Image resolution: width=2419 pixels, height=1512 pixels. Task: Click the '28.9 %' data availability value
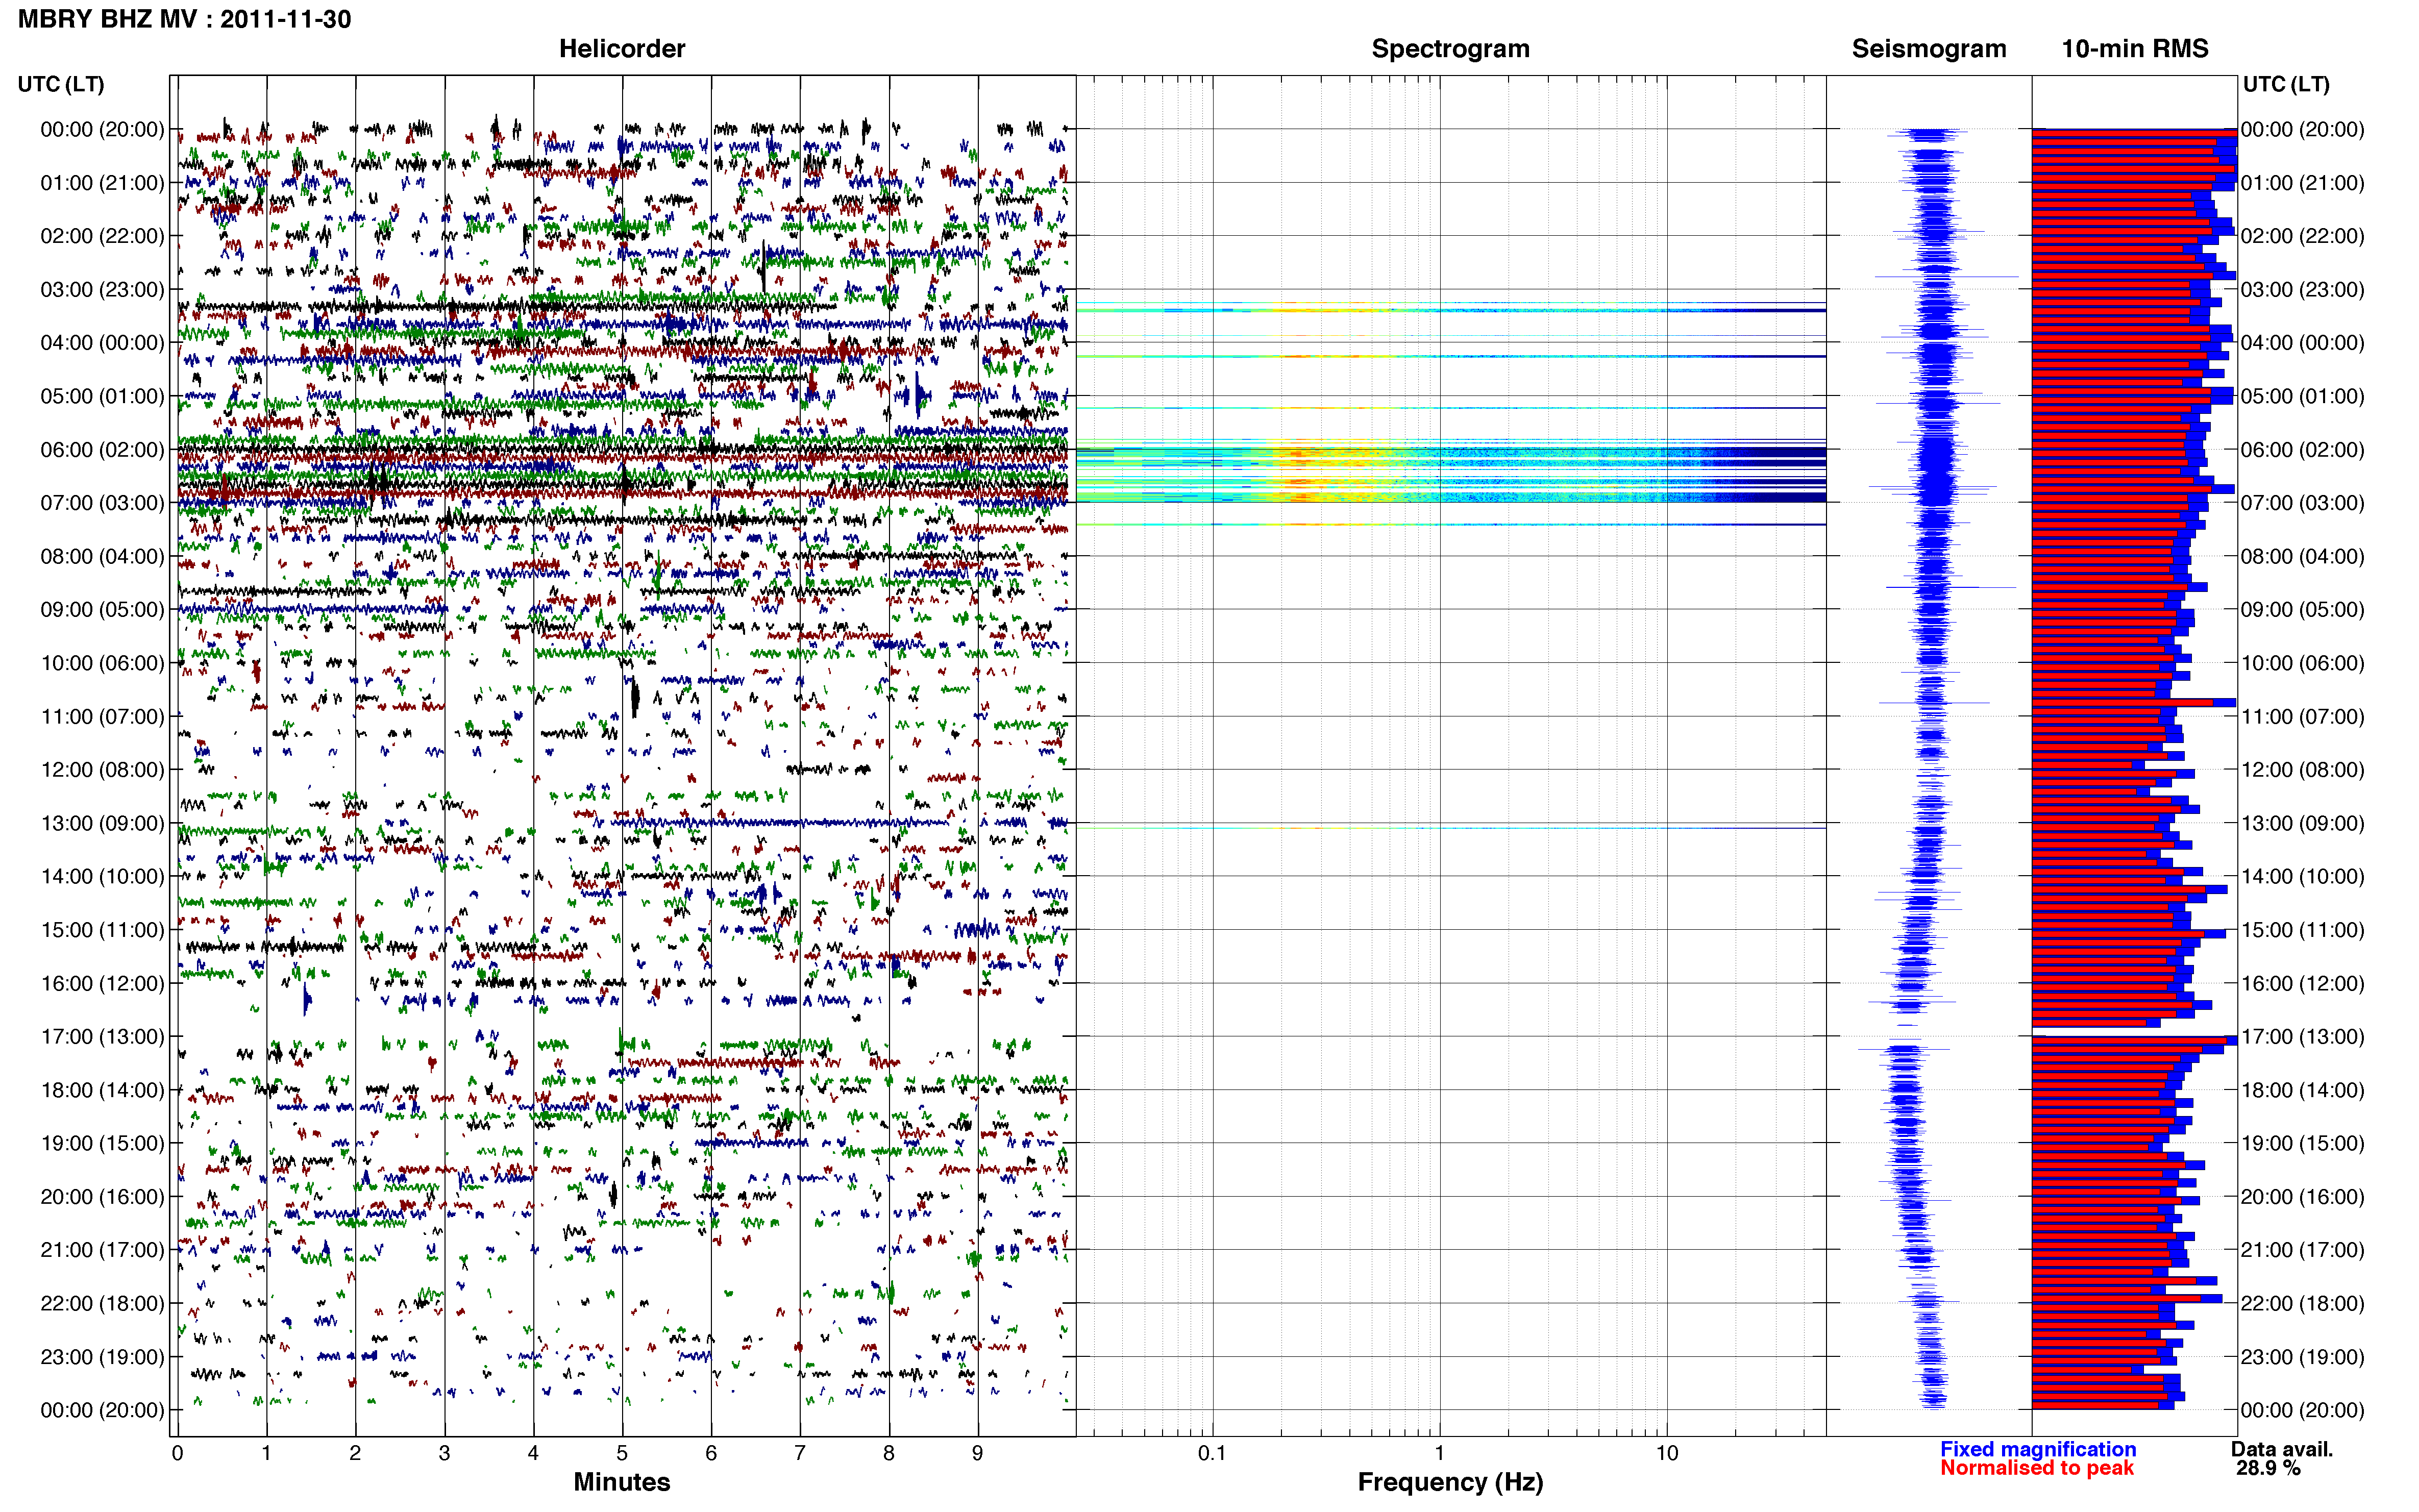[2268, 1468]
